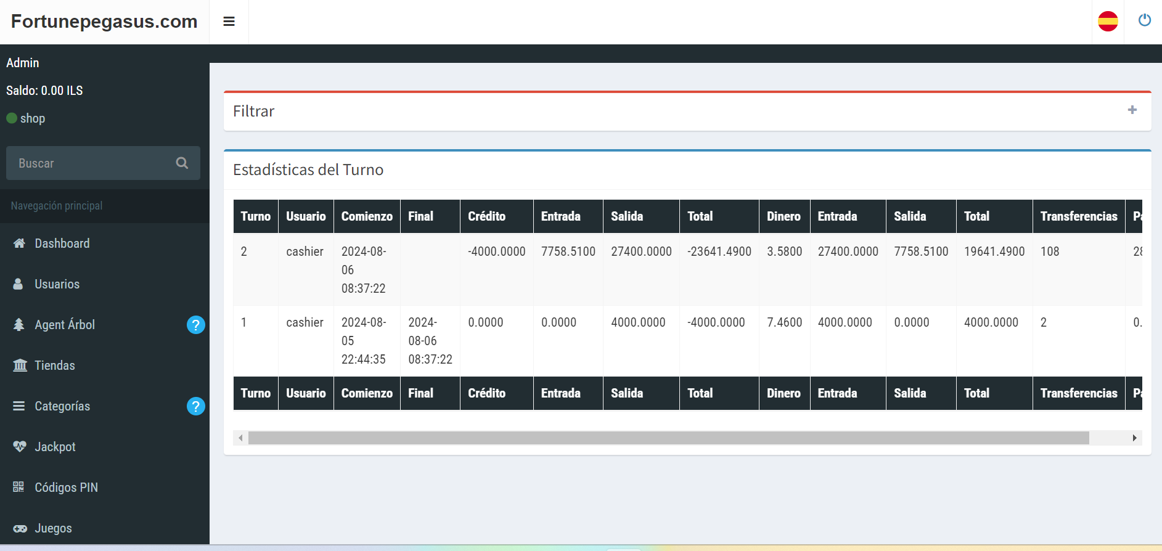1162x551 pixels.
Task: Click the top Crédito column header
Action: coord(497,216)
